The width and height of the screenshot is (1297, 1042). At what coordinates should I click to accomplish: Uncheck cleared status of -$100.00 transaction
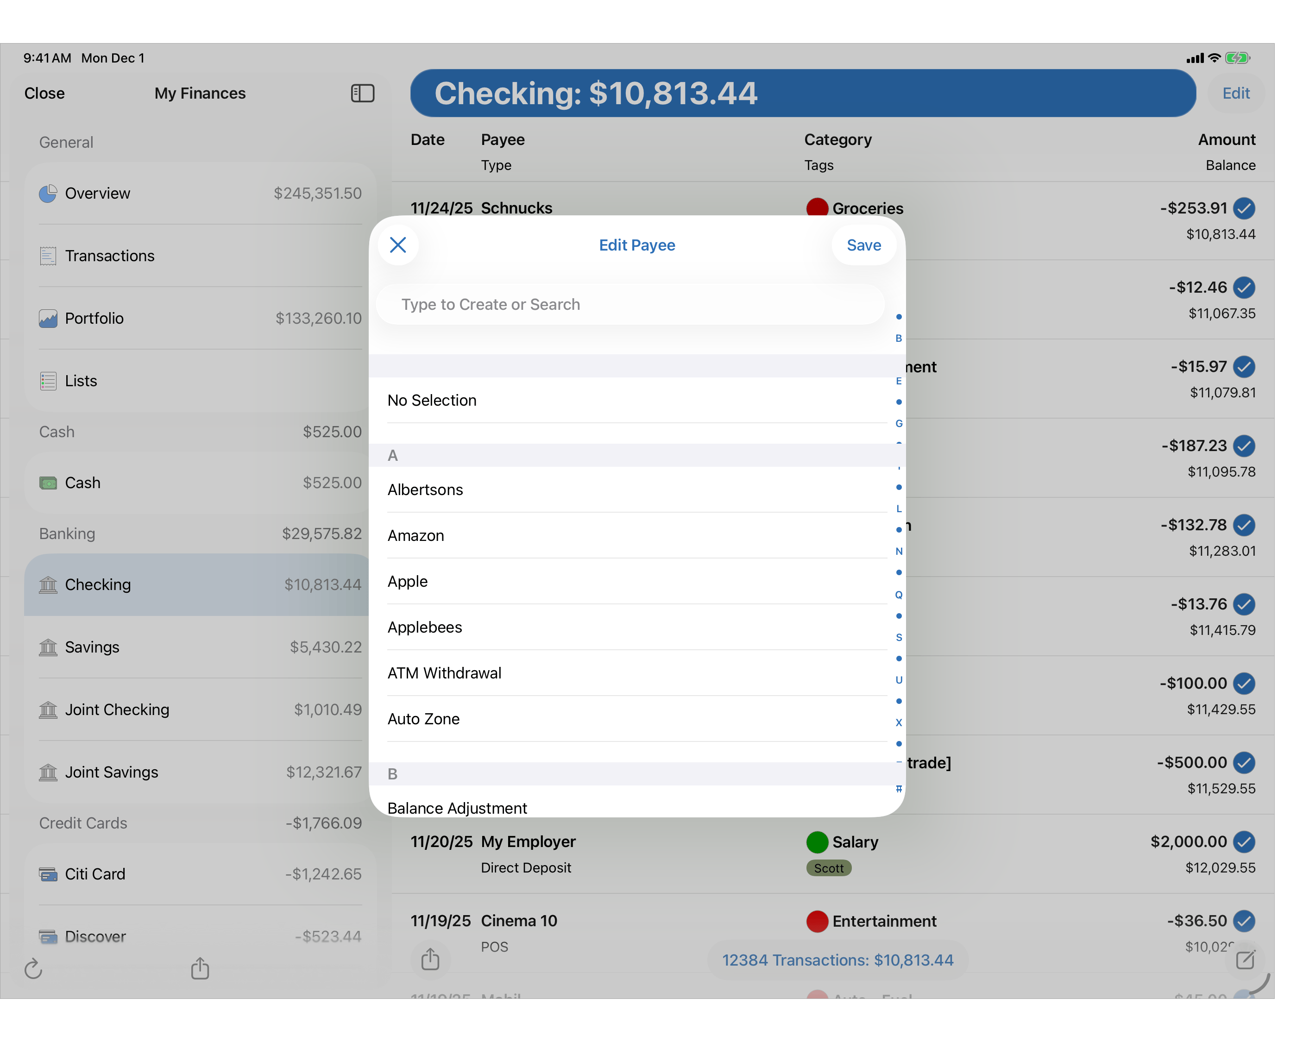[1244, 684]
